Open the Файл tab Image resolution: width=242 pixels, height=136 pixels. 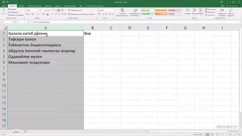point(4,6)
